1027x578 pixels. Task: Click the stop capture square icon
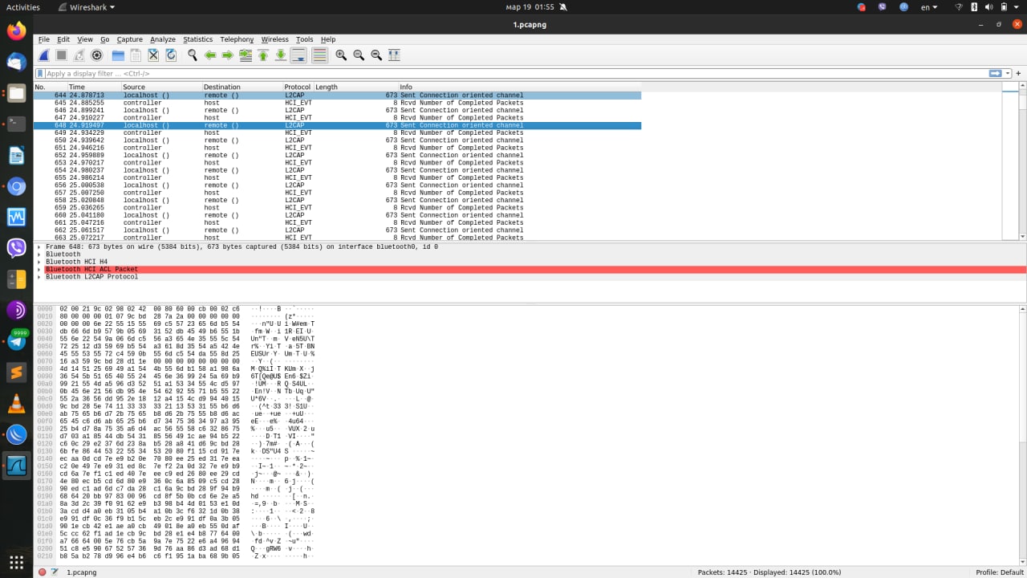click(61, 55)
